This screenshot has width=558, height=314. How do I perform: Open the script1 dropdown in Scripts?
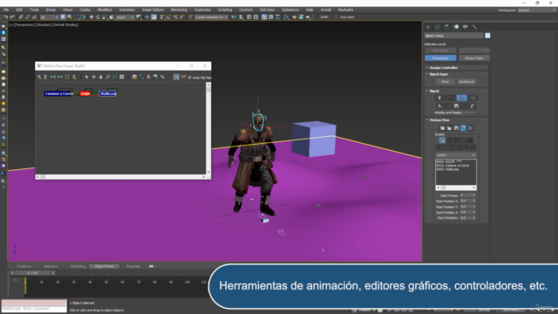click(x=456, y=155)
